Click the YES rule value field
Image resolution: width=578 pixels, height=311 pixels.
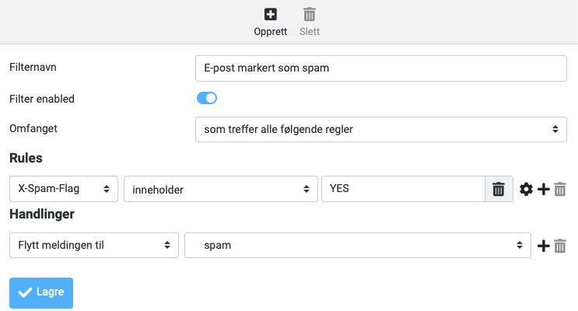[403, 189]
